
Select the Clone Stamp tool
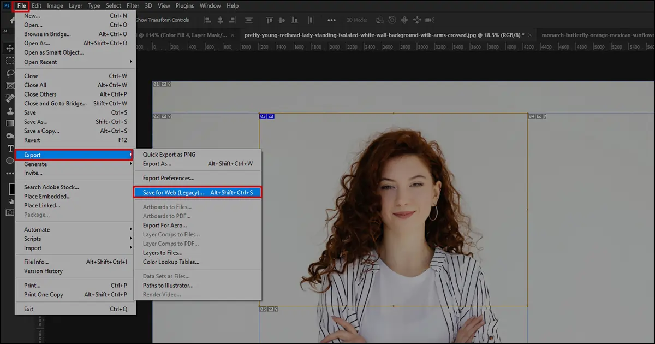(9, 110)
